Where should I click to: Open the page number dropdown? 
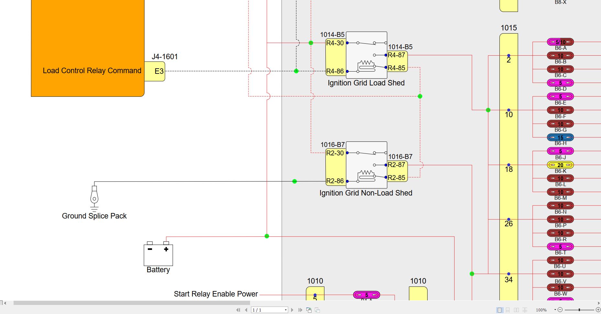point(286,310)
